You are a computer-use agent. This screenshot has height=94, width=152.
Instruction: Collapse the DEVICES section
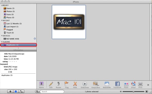2,36
